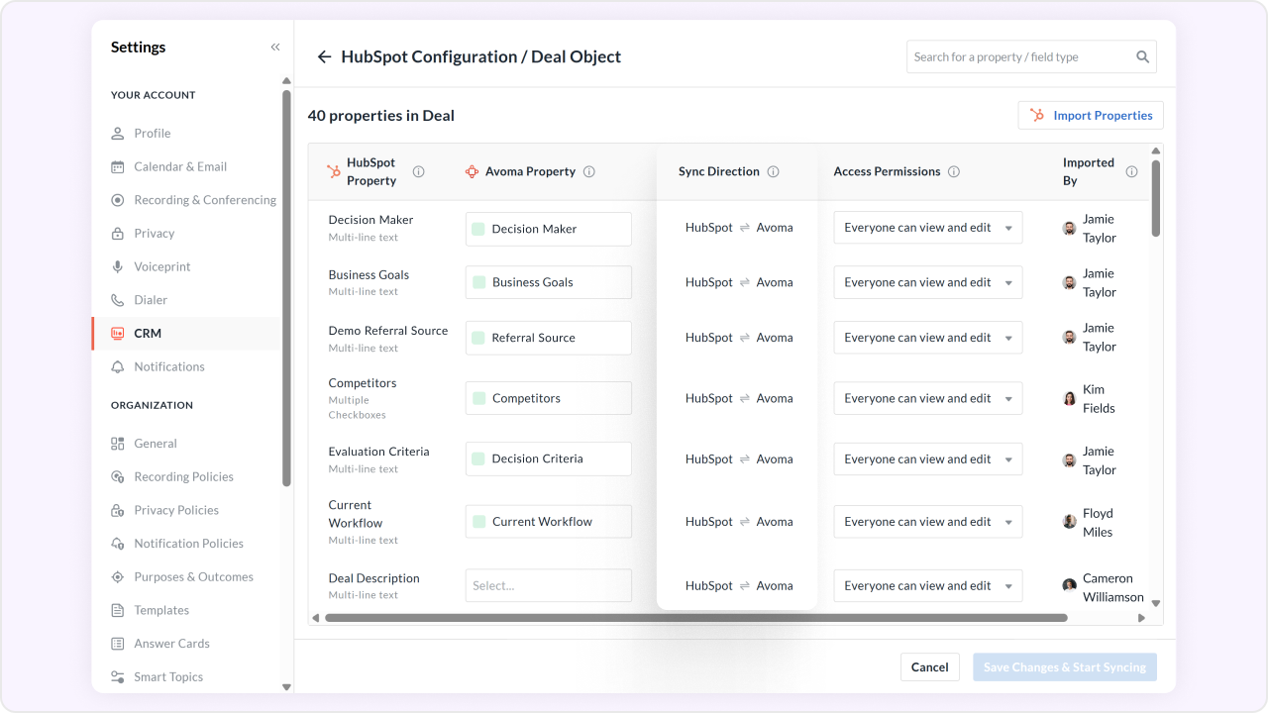The image size is (1268, 713).
Task: Open Profile settings label
Action: [153, 134]
